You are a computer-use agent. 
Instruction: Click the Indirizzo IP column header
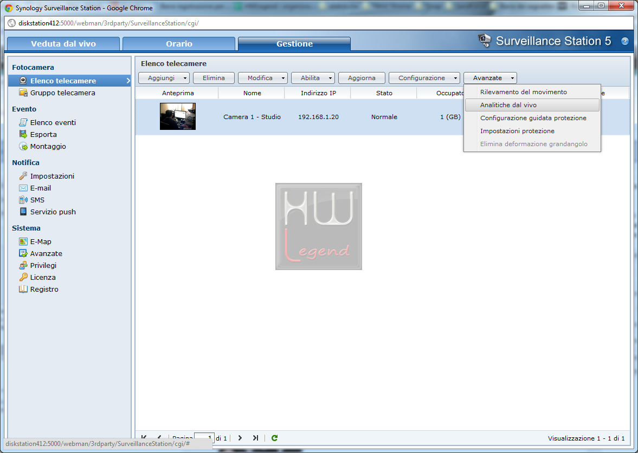click(x=318, y=93)
